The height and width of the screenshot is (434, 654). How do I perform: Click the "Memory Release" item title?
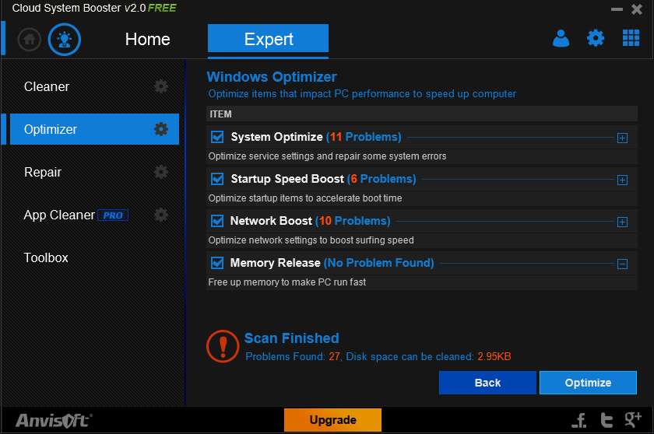(x=276, y=263)
